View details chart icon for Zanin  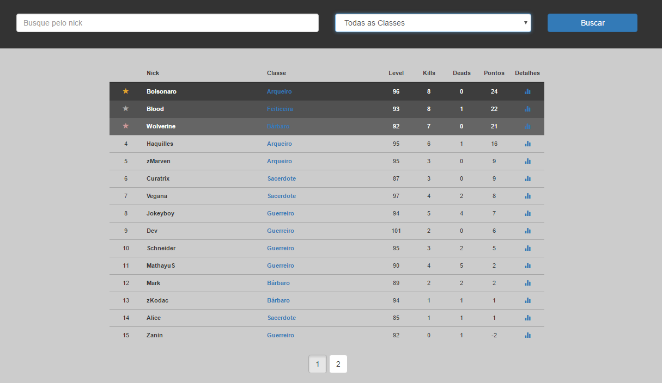point(527,335)
